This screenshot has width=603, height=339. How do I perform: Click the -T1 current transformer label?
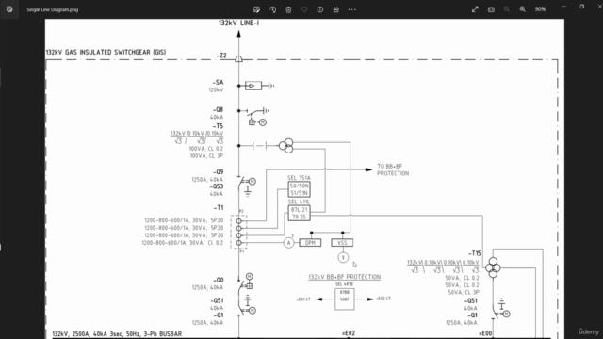(x=219, y=207)
